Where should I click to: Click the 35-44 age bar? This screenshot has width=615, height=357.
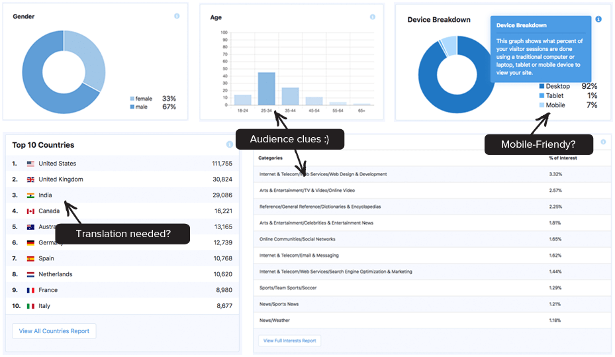(x=290, y=97)
